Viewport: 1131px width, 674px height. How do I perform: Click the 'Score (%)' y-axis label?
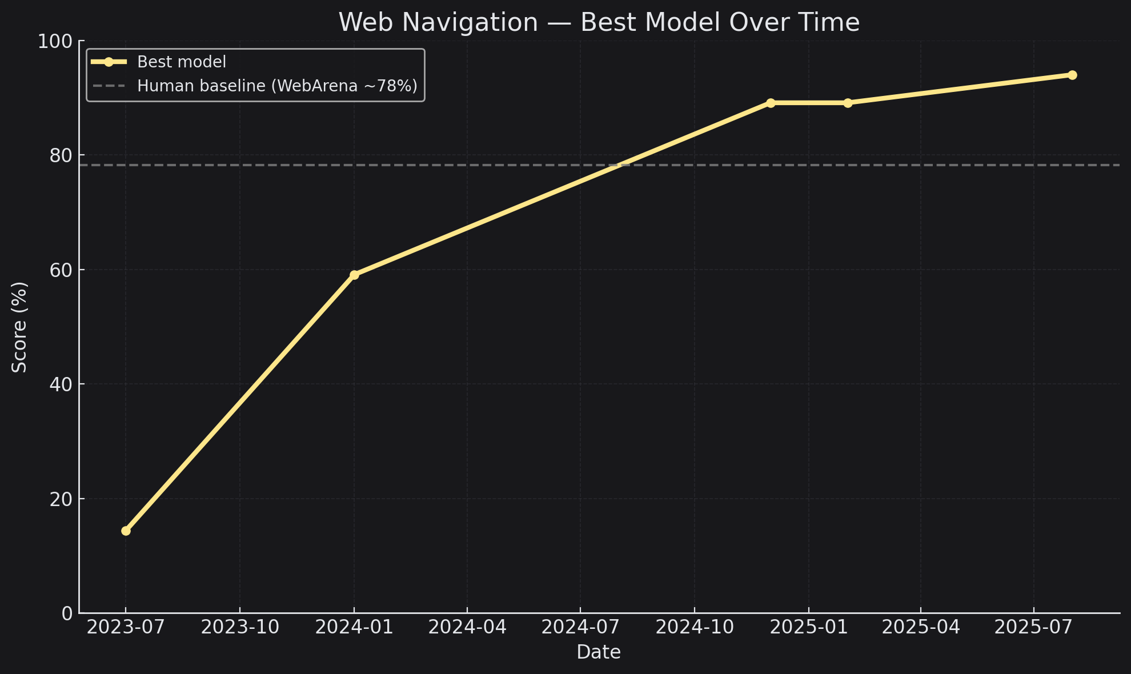[x=20, y=327]
